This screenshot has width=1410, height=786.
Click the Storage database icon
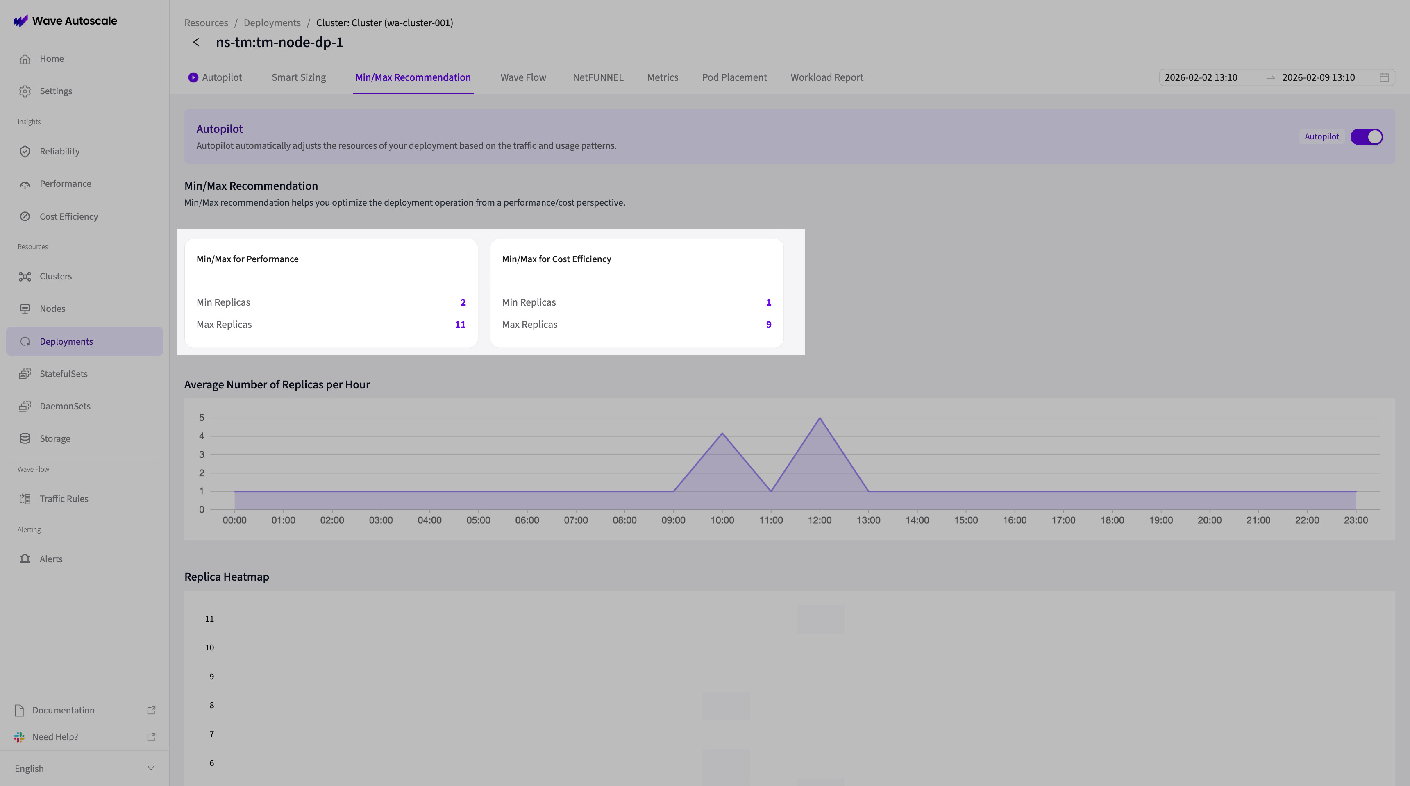click(25, 438)
